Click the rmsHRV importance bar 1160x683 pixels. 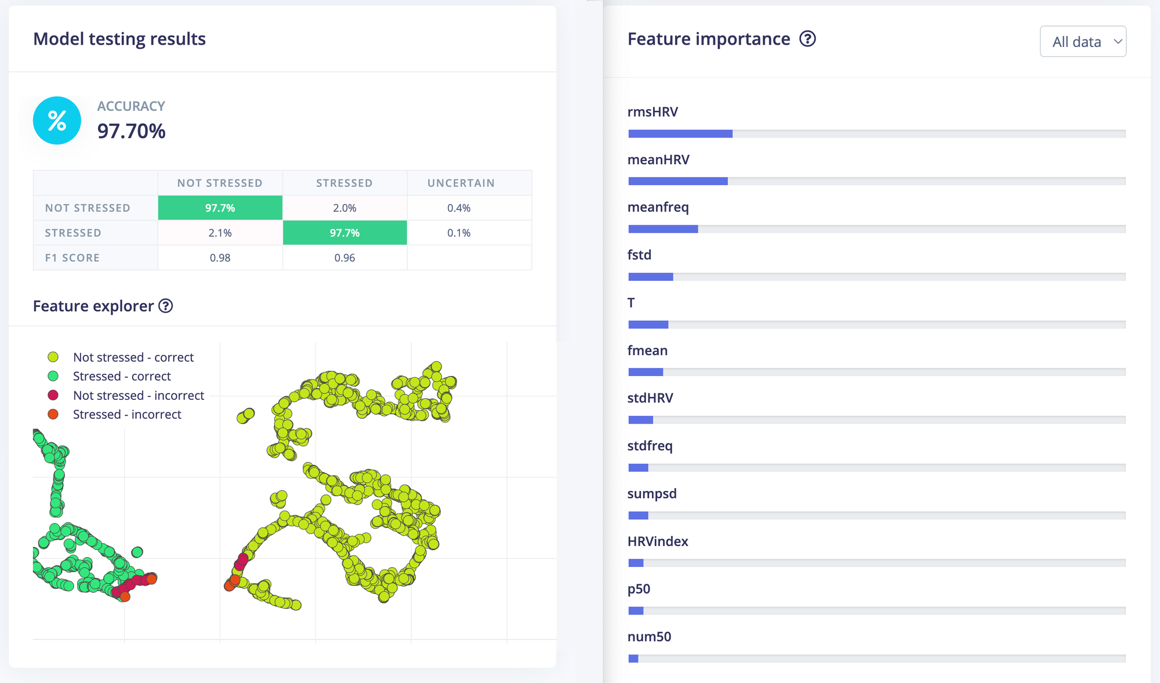[x=680, y=134]
